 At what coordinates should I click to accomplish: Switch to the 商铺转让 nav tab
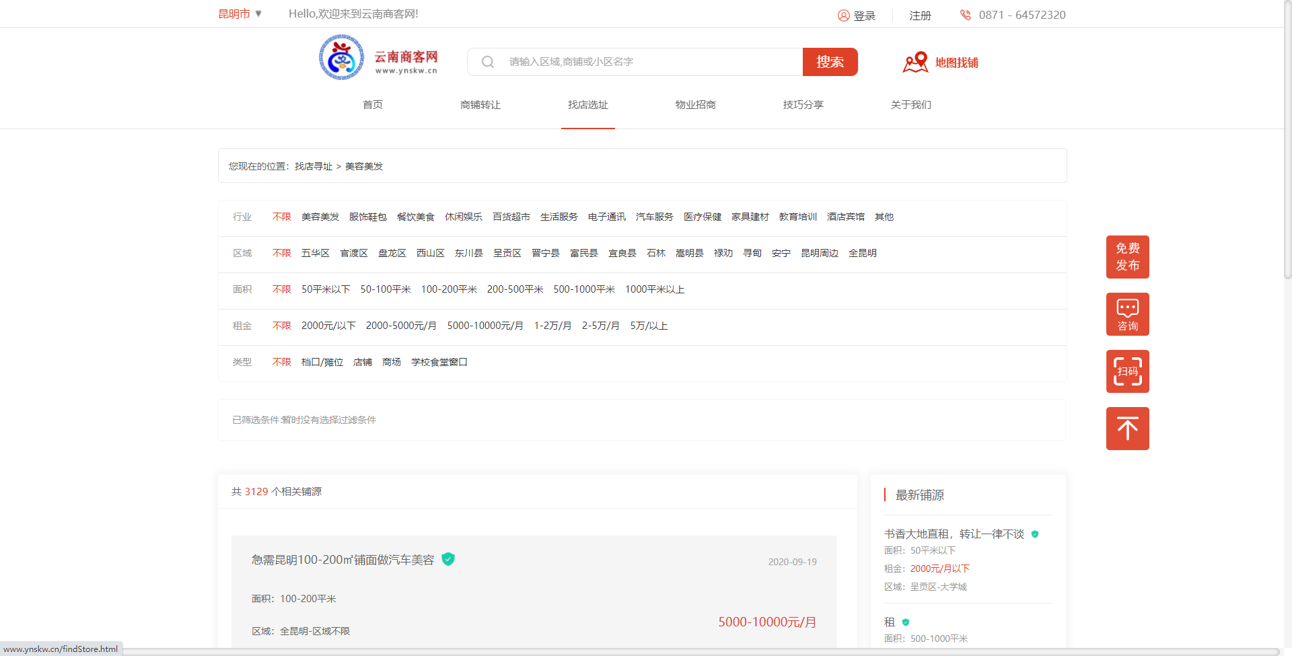(480, 105)
